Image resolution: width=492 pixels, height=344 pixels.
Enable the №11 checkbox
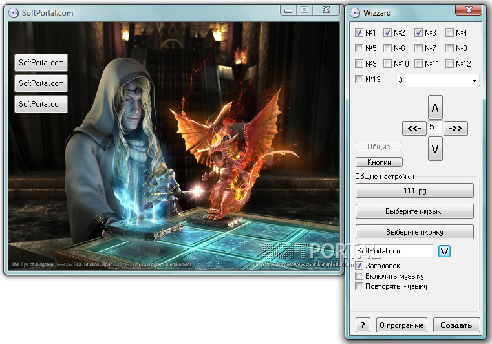pos(418,64)
